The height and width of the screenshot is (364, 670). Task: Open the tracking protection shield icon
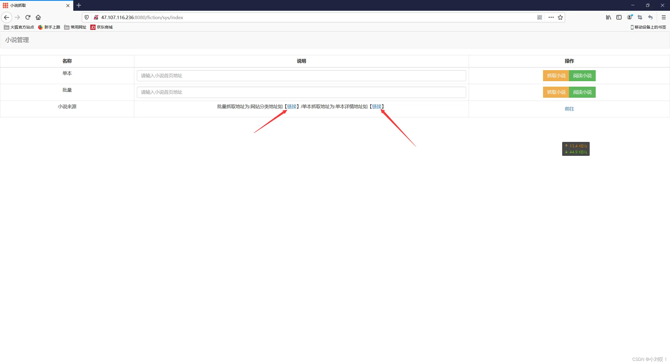coord(87,18)
